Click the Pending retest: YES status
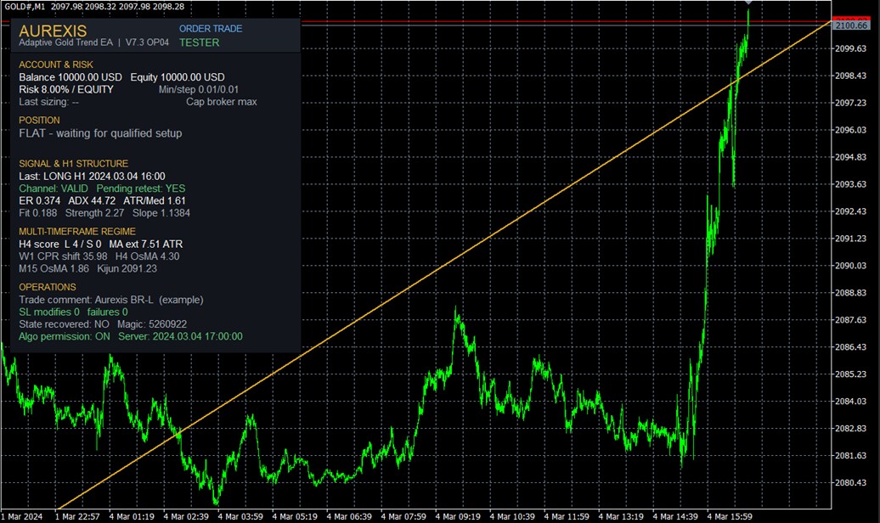 [x=141, y=188]
